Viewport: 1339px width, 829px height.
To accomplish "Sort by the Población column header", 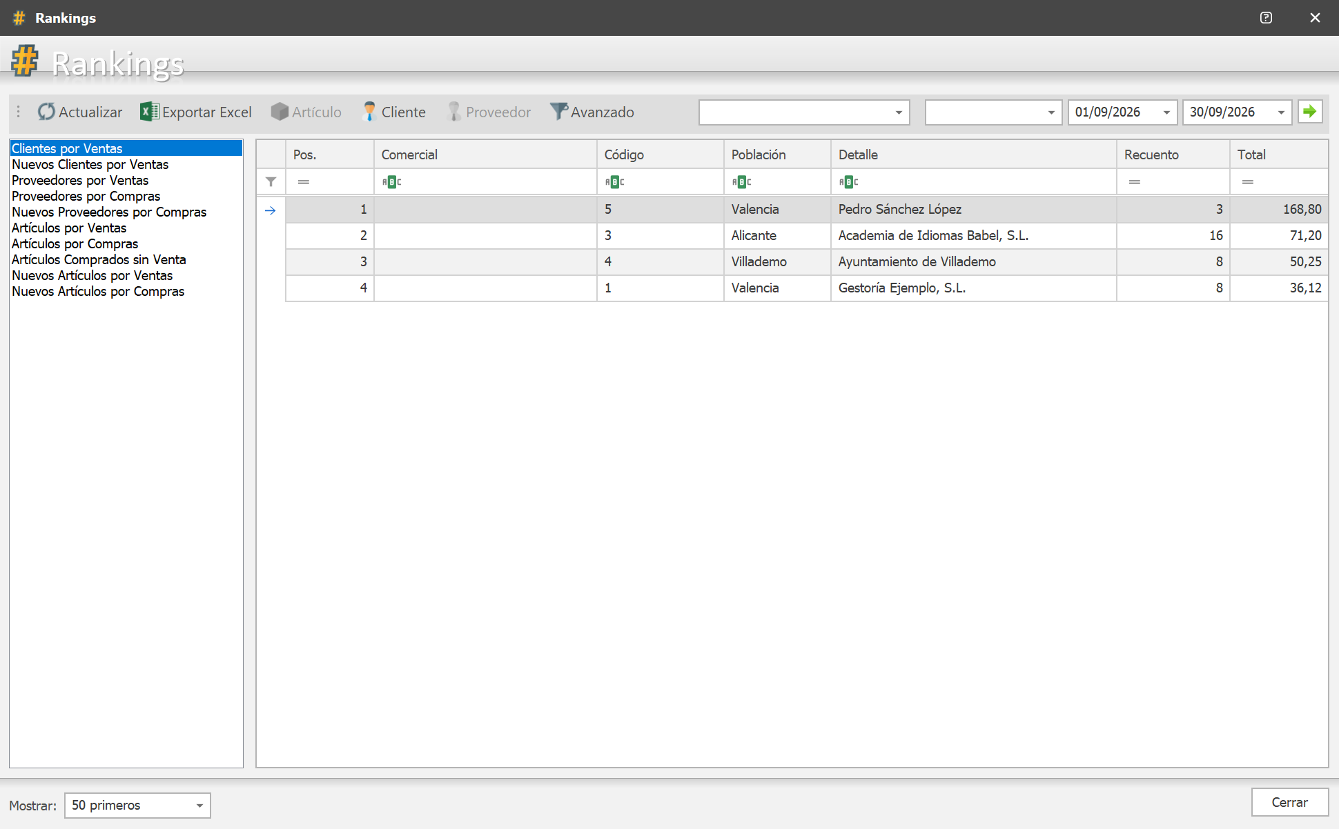I will [777, 154].
